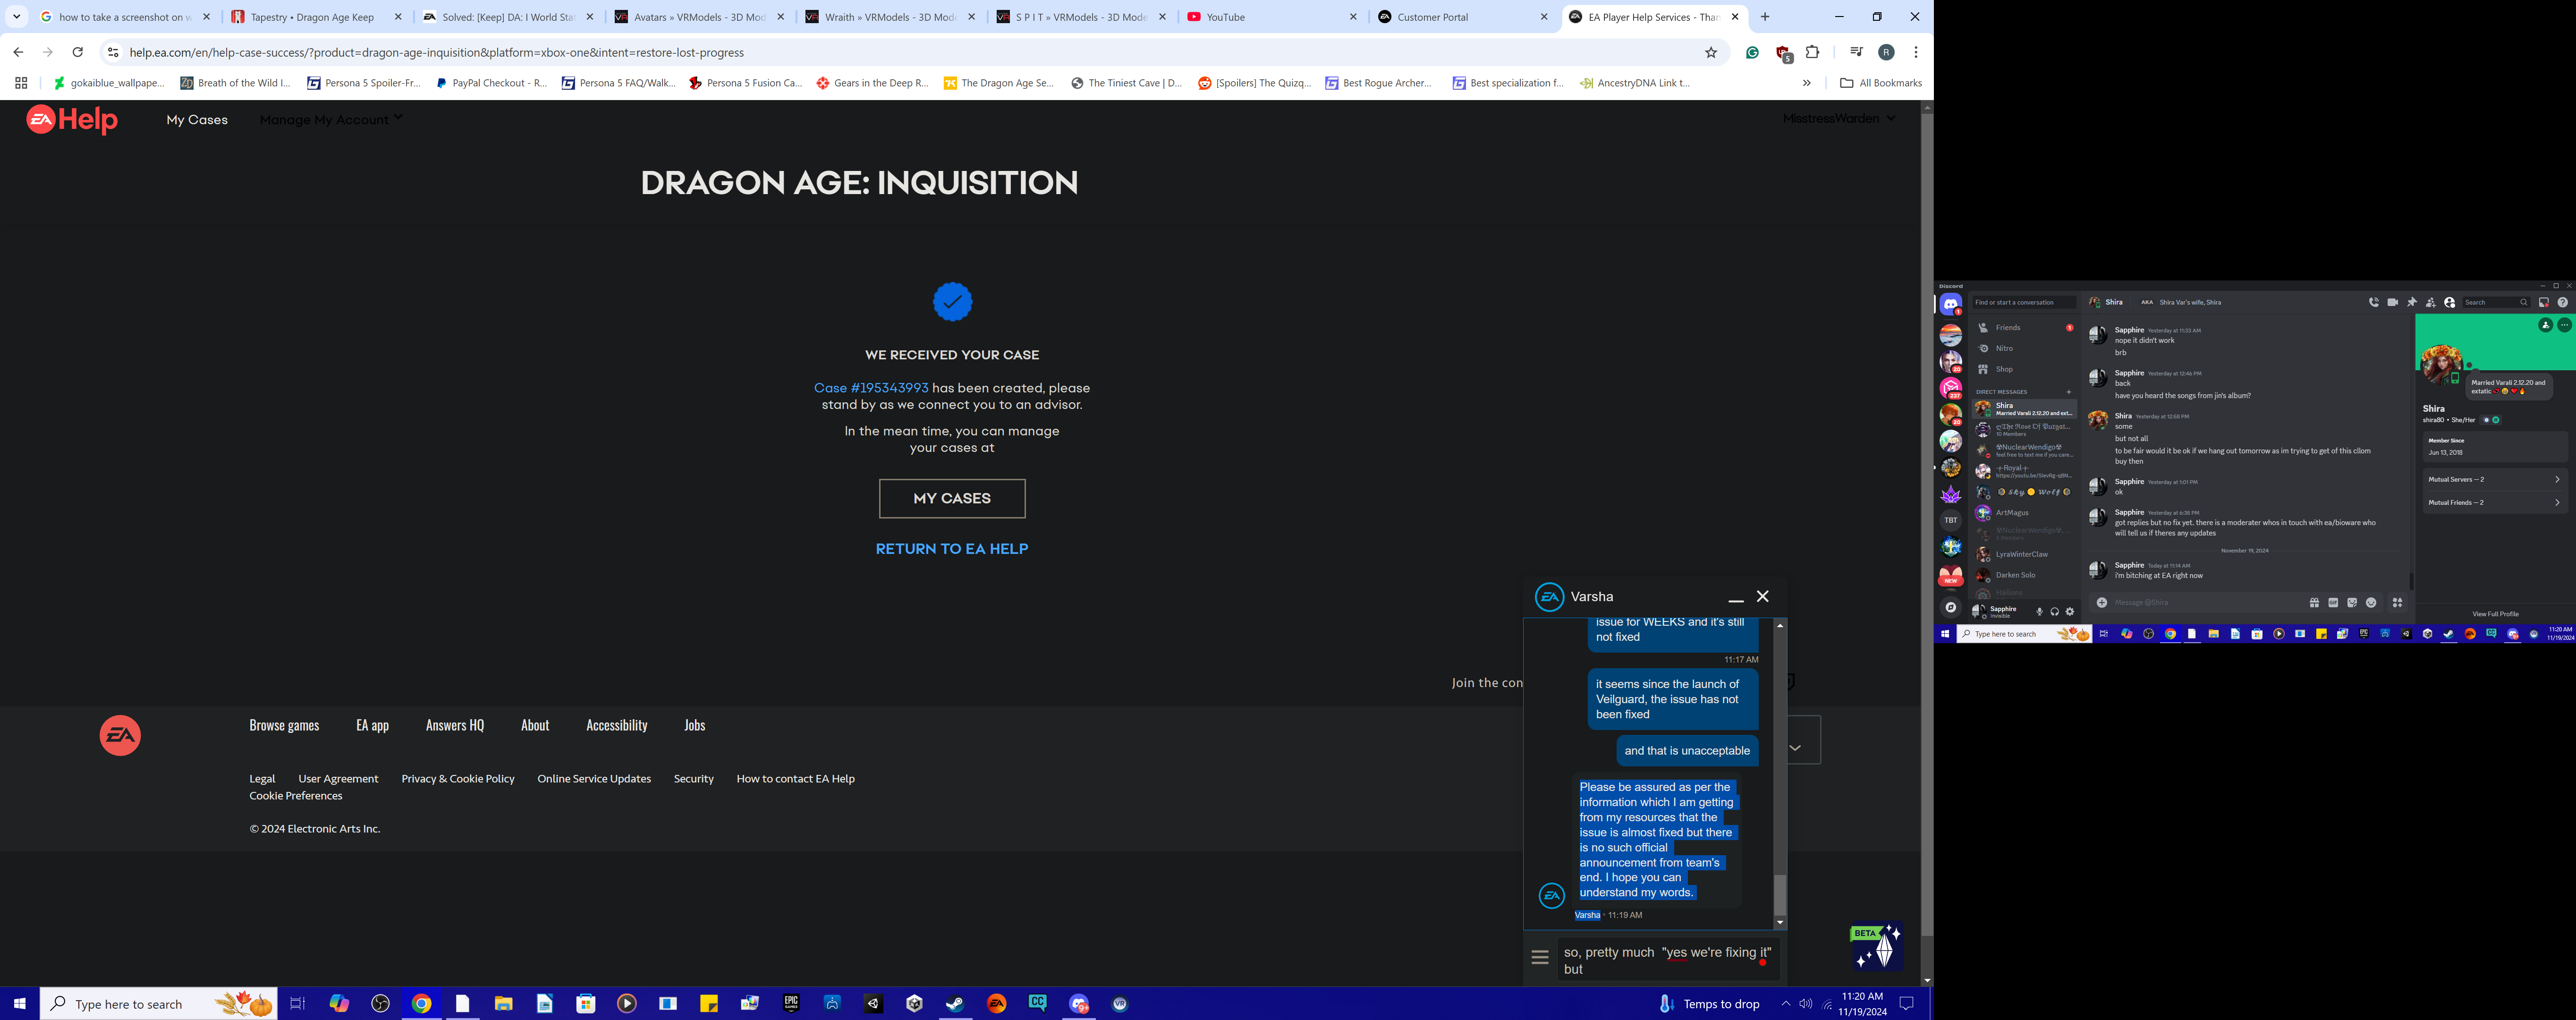Open pinned messages in Discord chat
Viewport: 2576px width, 1020px height.
click(x=2411, y=302)
